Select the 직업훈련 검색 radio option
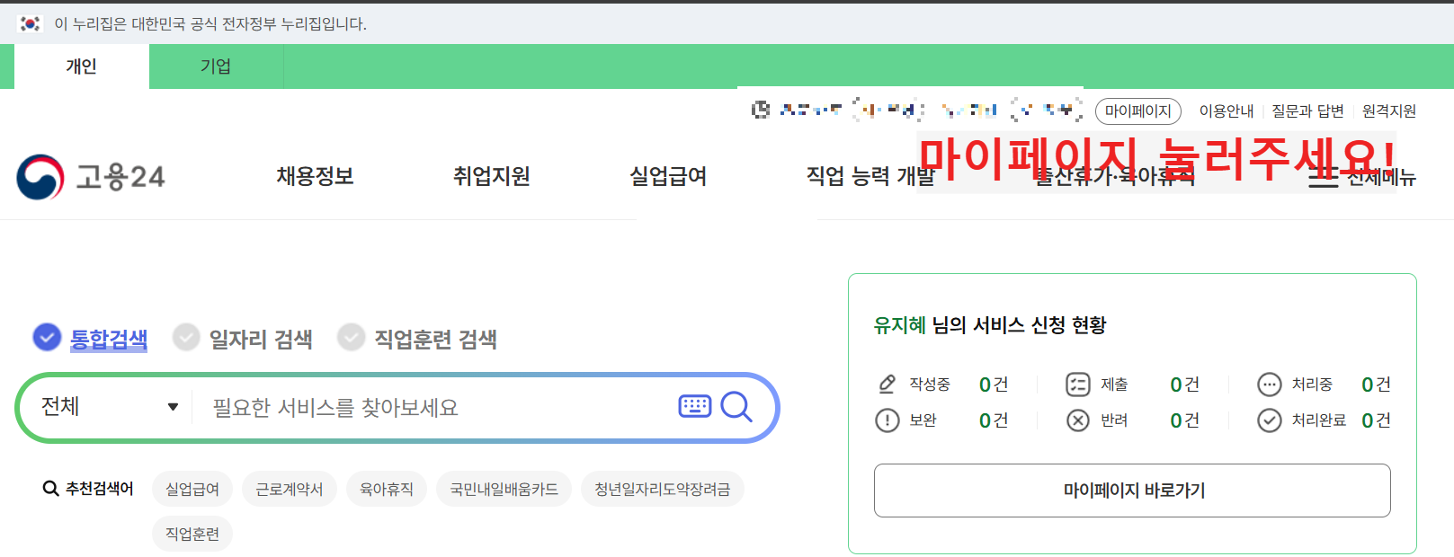The image size is (1454, 557). 417,339
